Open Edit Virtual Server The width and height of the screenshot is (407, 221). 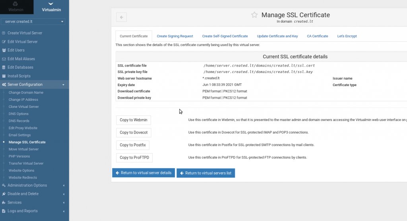pos(22,41)
